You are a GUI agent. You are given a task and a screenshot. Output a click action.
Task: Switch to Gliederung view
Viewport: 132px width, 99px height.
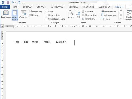(36, 11)
